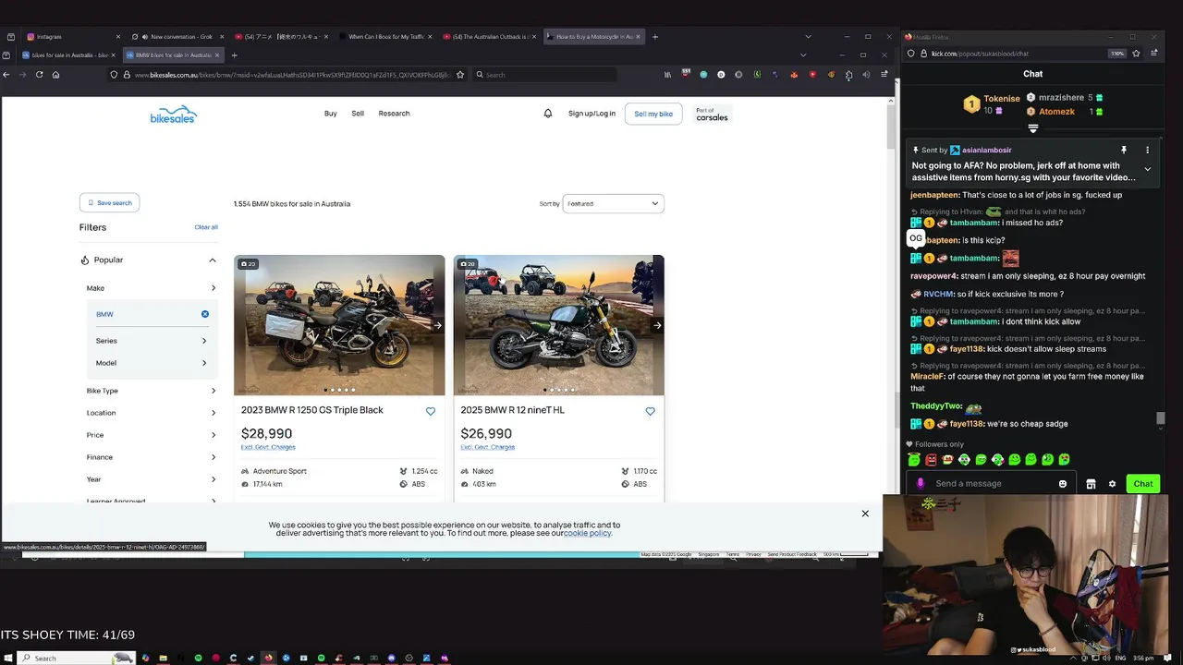
Task: Bookmark the Kick chat popout page
Action: tap(1136, 54)
